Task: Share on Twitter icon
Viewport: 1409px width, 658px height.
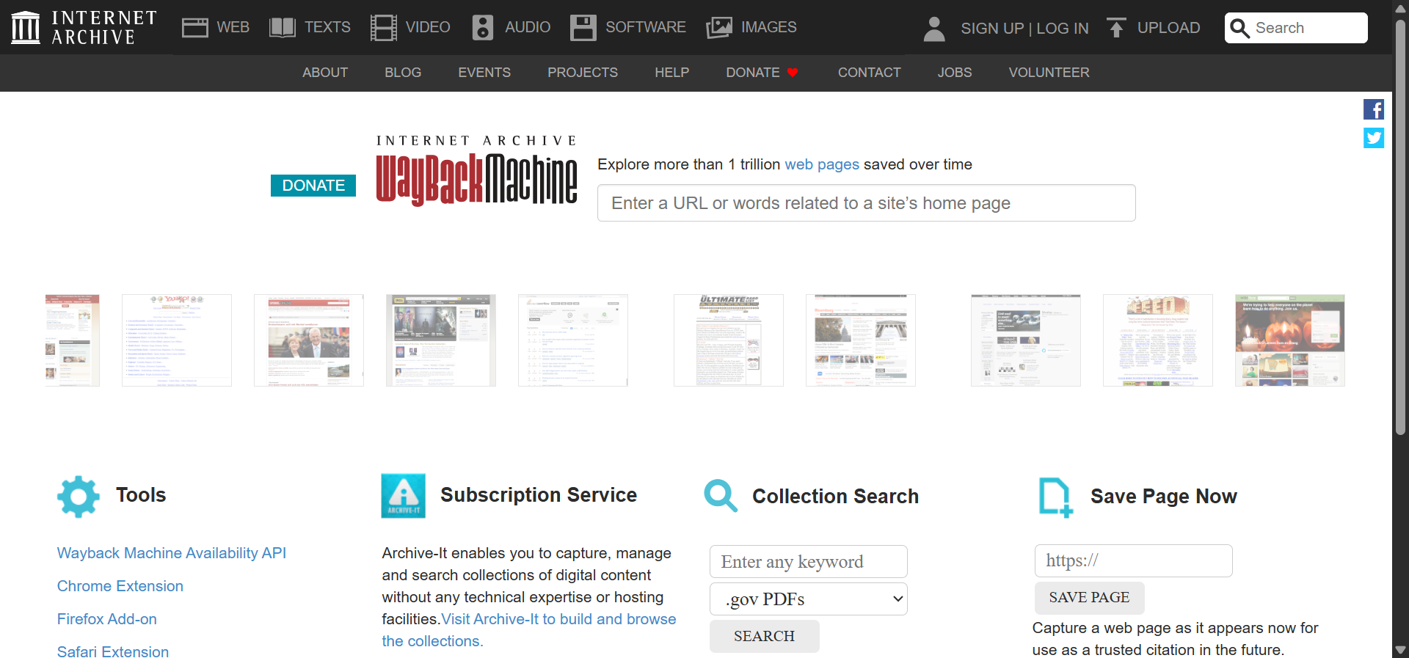Action: (1374, 138)
